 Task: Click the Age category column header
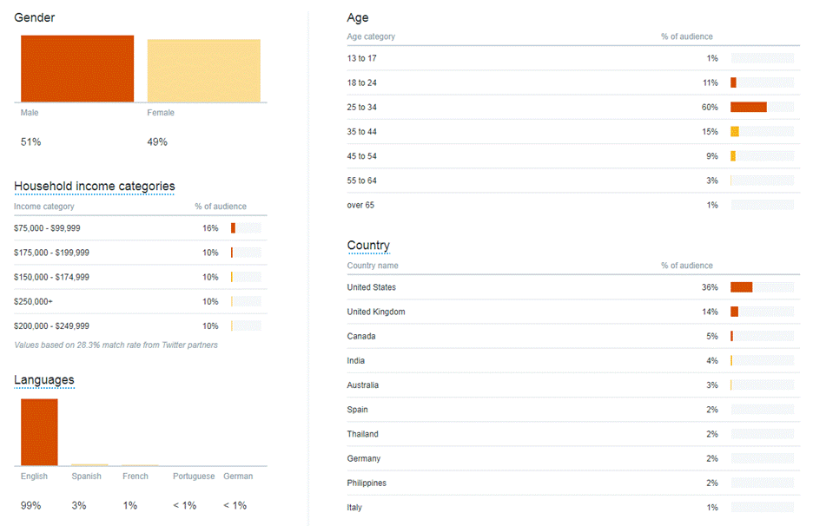click(x=371, y=36)
